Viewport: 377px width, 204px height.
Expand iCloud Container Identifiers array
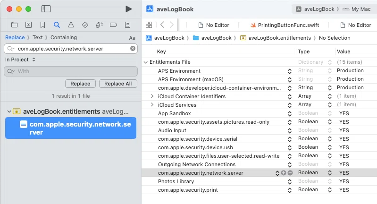pos(152,96)
